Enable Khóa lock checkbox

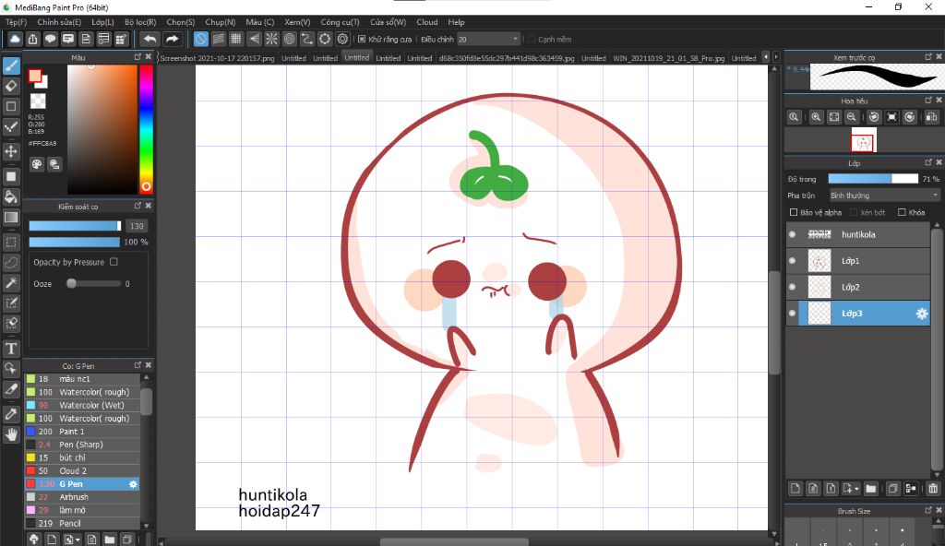(902, 212)
